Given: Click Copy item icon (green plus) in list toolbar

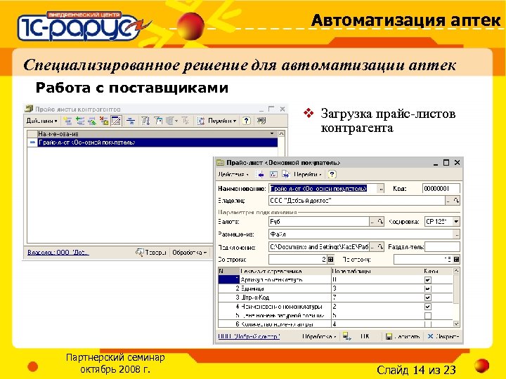Looking at the screenshot, I should [80, 121].
